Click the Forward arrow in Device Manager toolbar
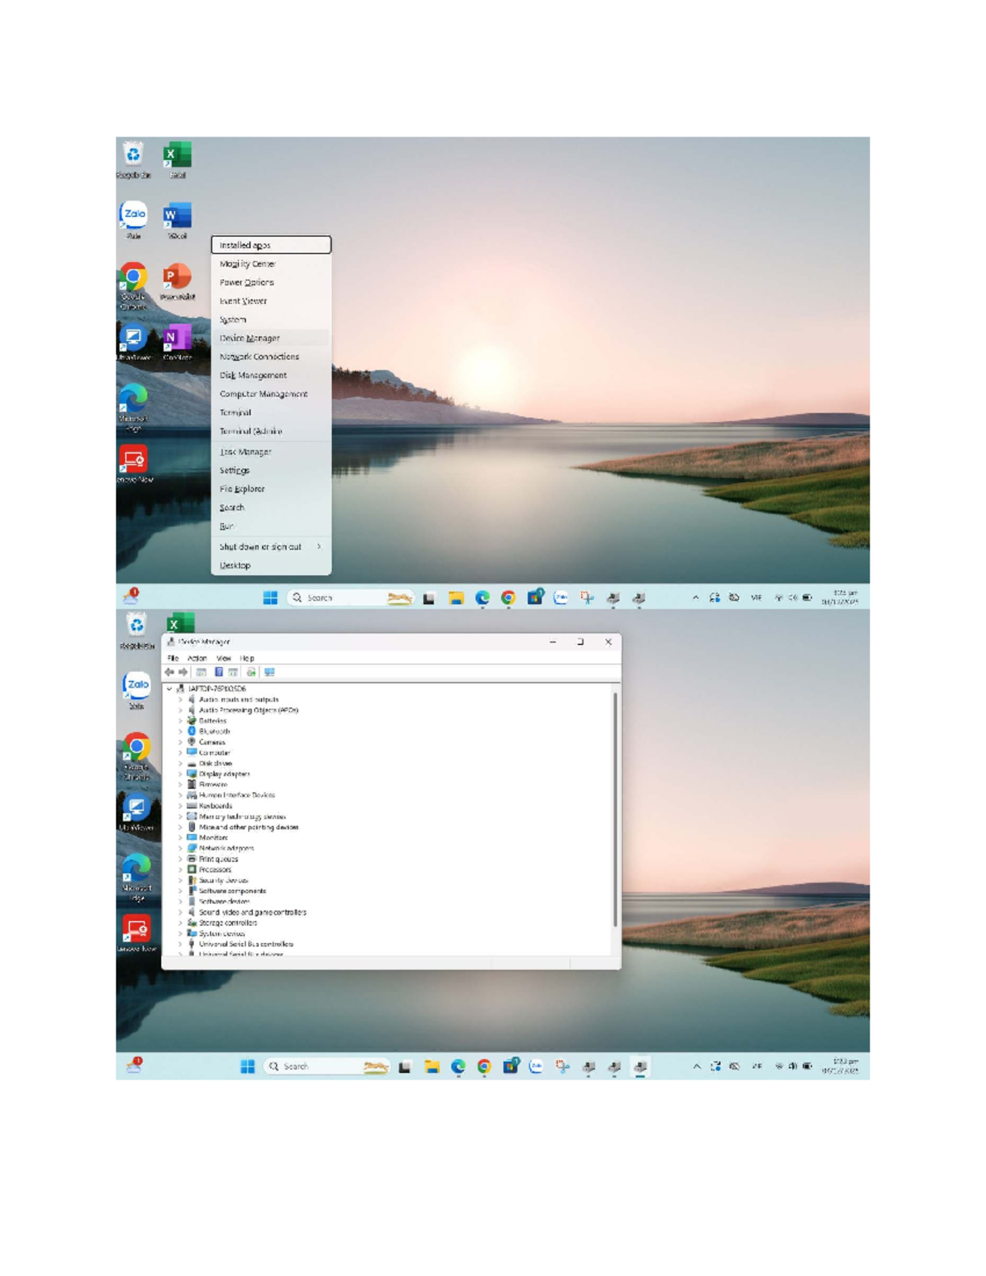The height and width of the screenshot is (1276, 986). (182, 672)
